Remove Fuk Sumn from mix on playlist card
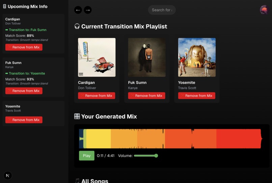The height and width of the screenshot is (183, 272). 146,96
